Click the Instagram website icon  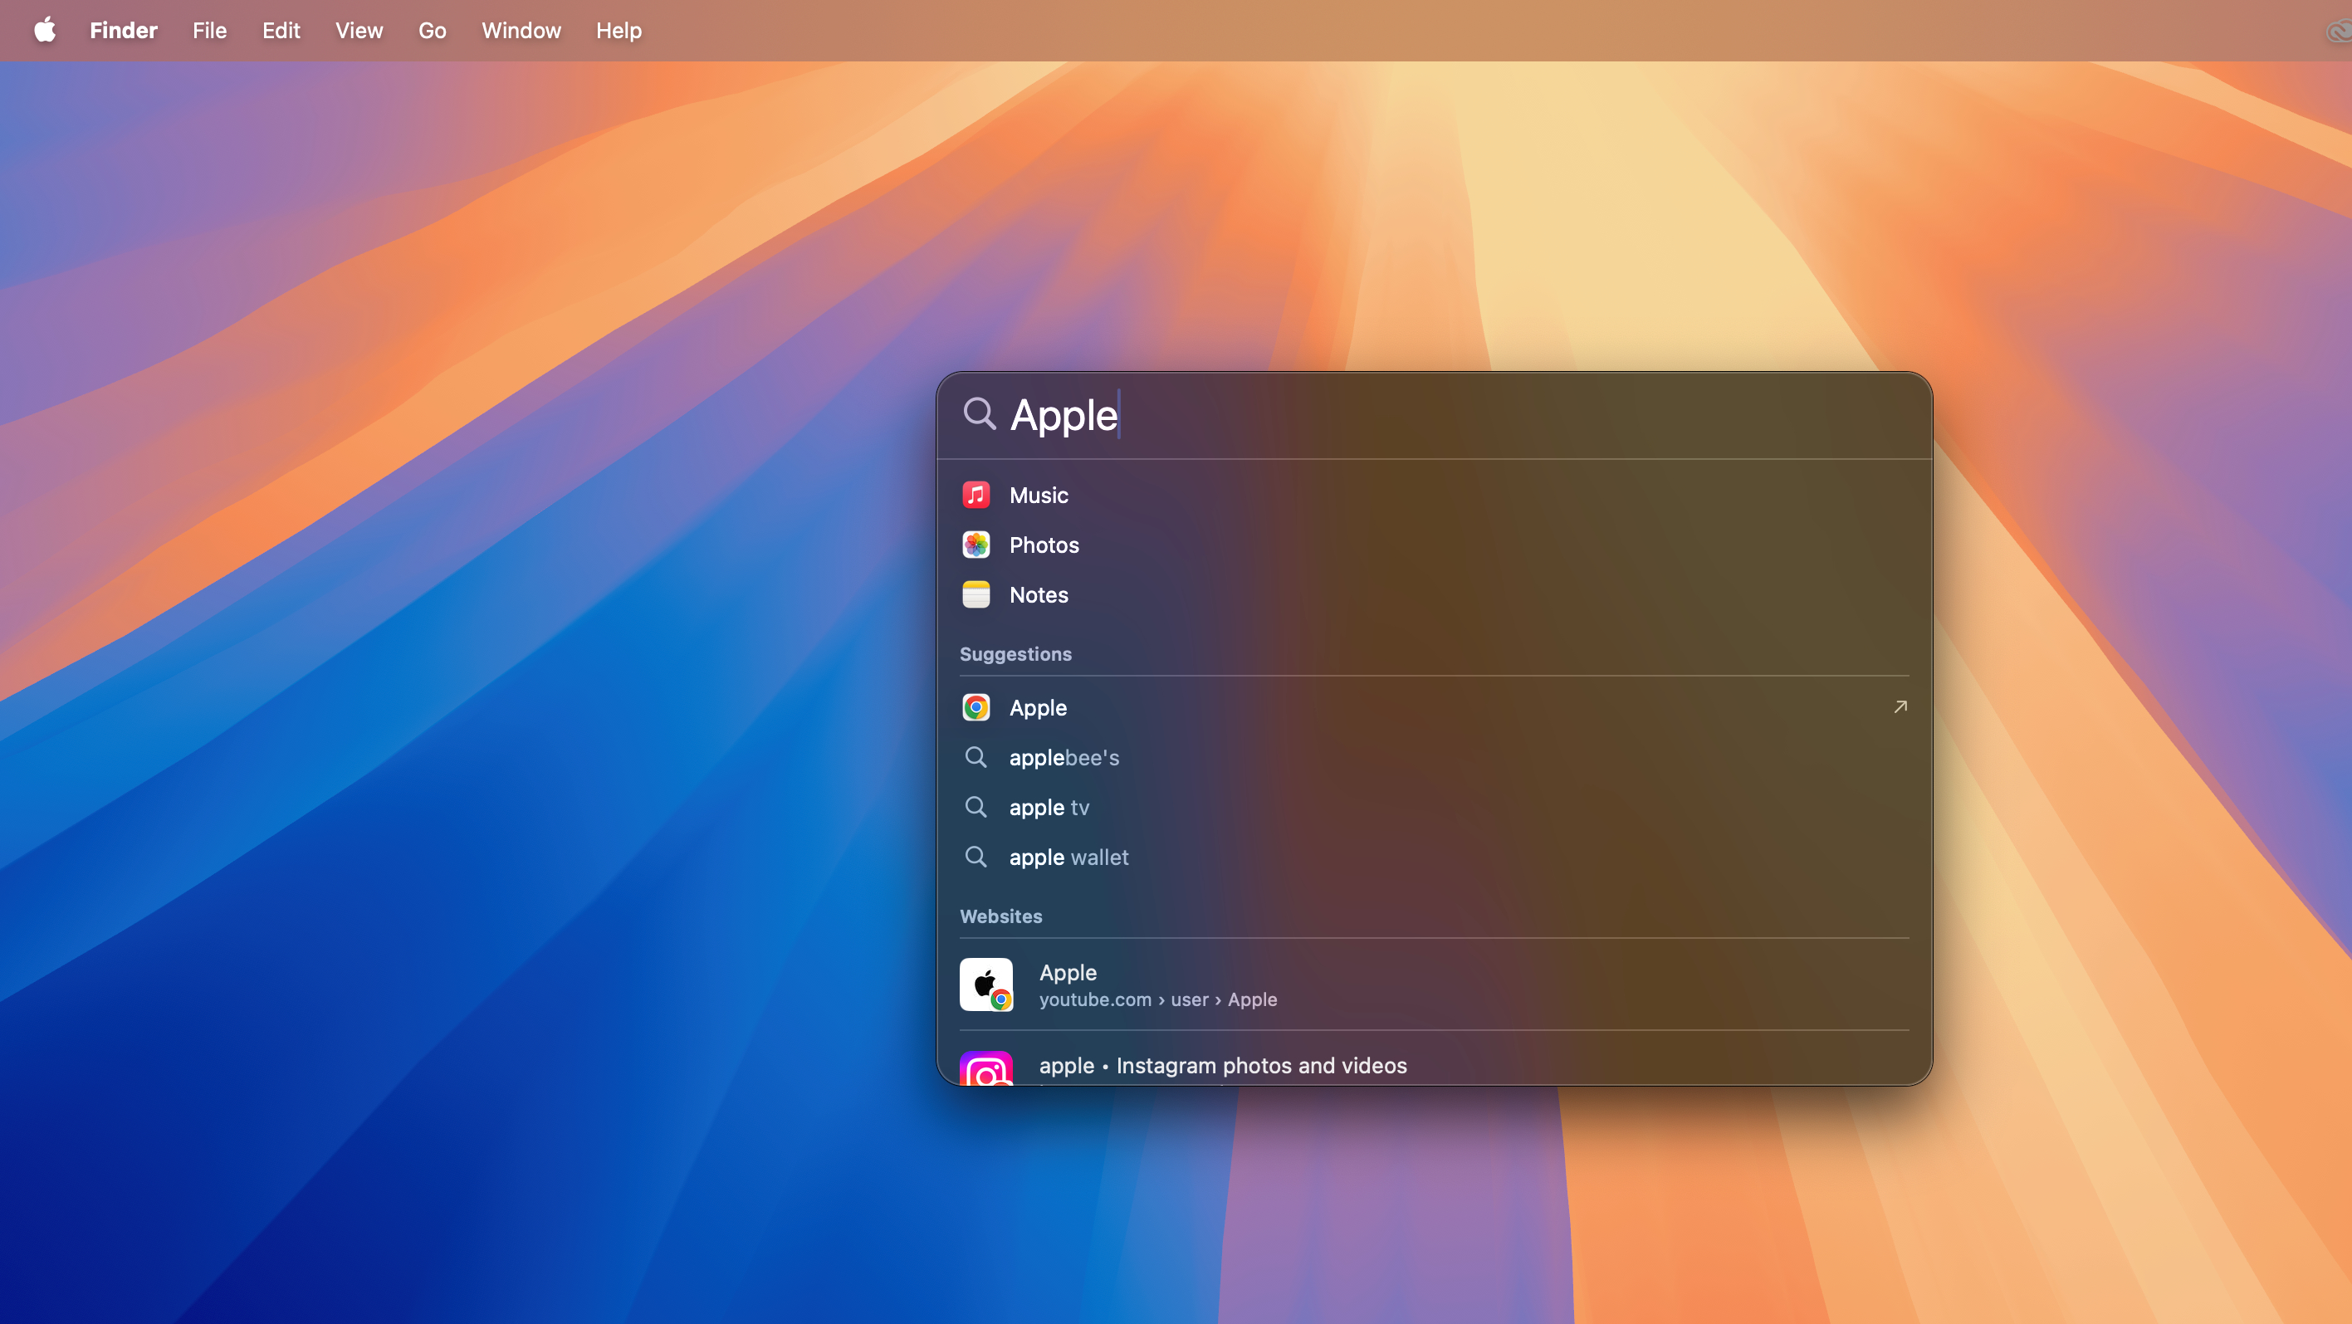click(x=986, y=1070)
